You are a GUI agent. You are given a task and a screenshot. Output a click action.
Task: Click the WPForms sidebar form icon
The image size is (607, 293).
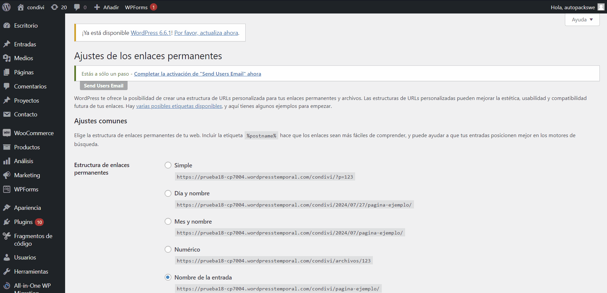pos(7,189)
